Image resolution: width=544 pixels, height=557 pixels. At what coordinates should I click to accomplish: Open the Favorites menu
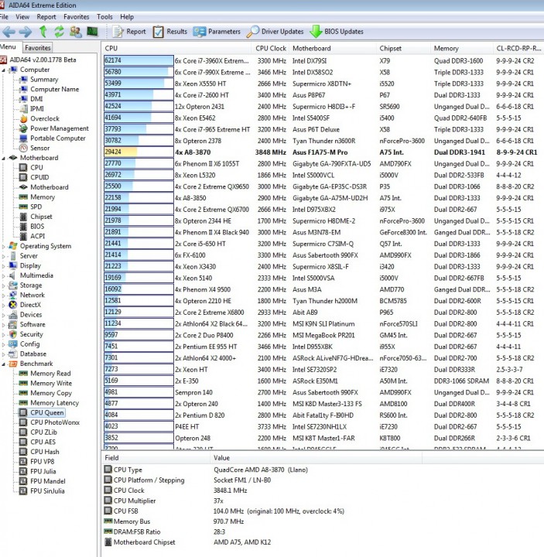[x=77, y=17]
